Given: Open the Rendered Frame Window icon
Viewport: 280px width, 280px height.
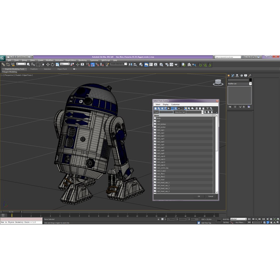Looking at the screenshot, I should 171,65.
